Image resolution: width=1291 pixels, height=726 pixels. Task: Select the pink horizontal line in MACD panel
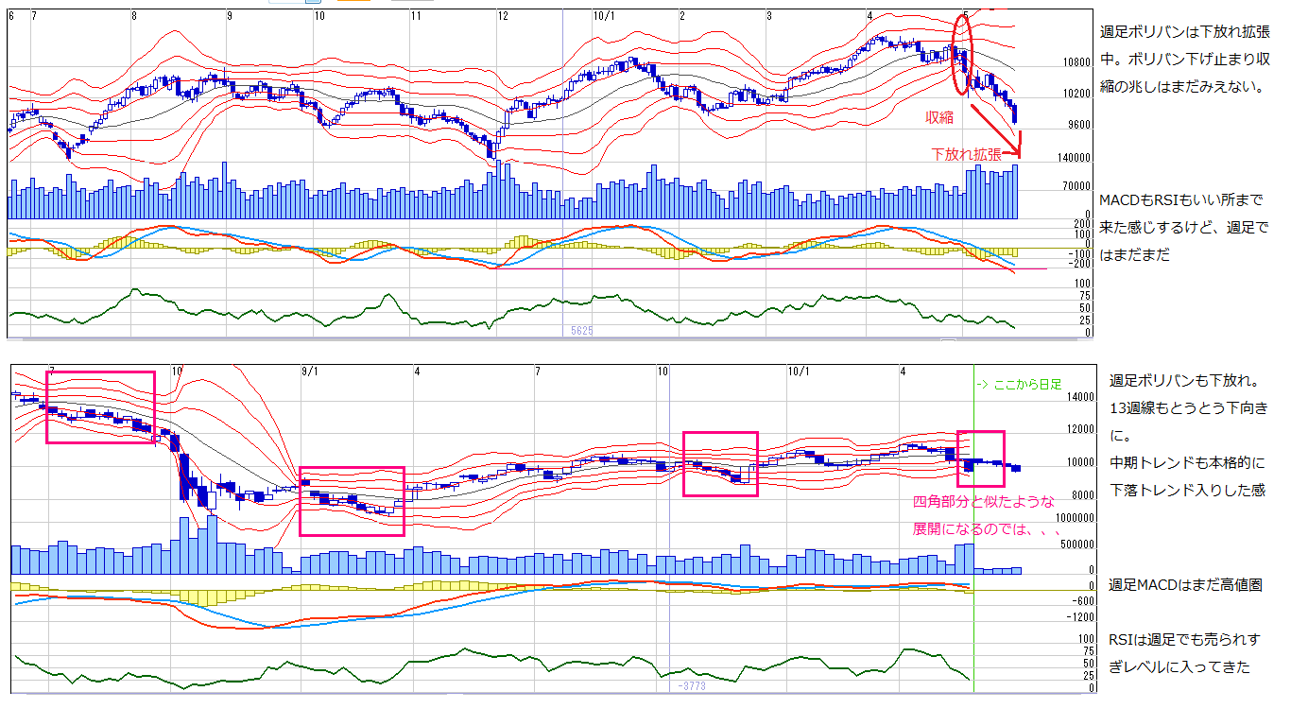[x=756, y=268]
